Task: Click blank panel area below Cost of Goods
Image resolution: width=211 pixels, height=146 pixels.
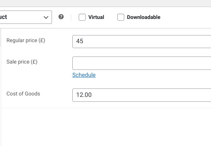Action: tap(105, 126)
